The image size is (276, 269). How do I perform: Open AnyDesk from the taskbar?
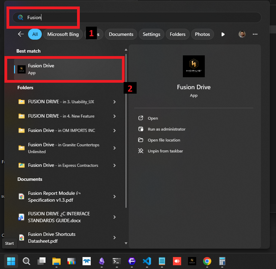point(177,261)
